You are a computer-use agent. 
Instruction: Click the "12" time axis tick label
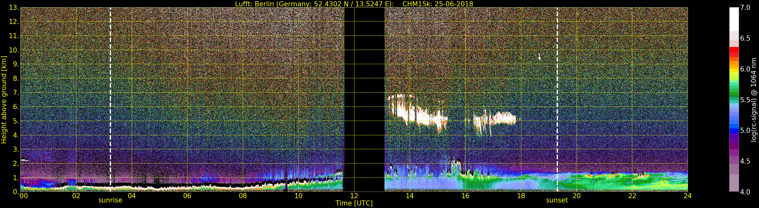click(354, 196)
